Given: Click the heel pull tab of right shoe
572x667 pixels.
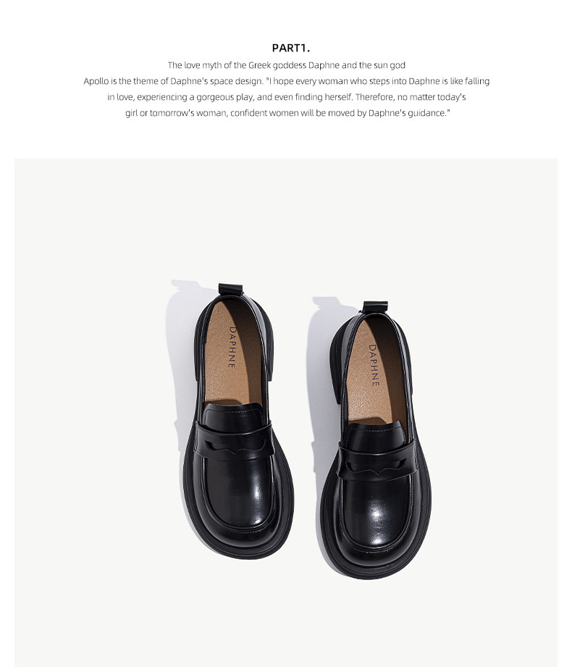Looking at the screenshot, I should 375,306.
